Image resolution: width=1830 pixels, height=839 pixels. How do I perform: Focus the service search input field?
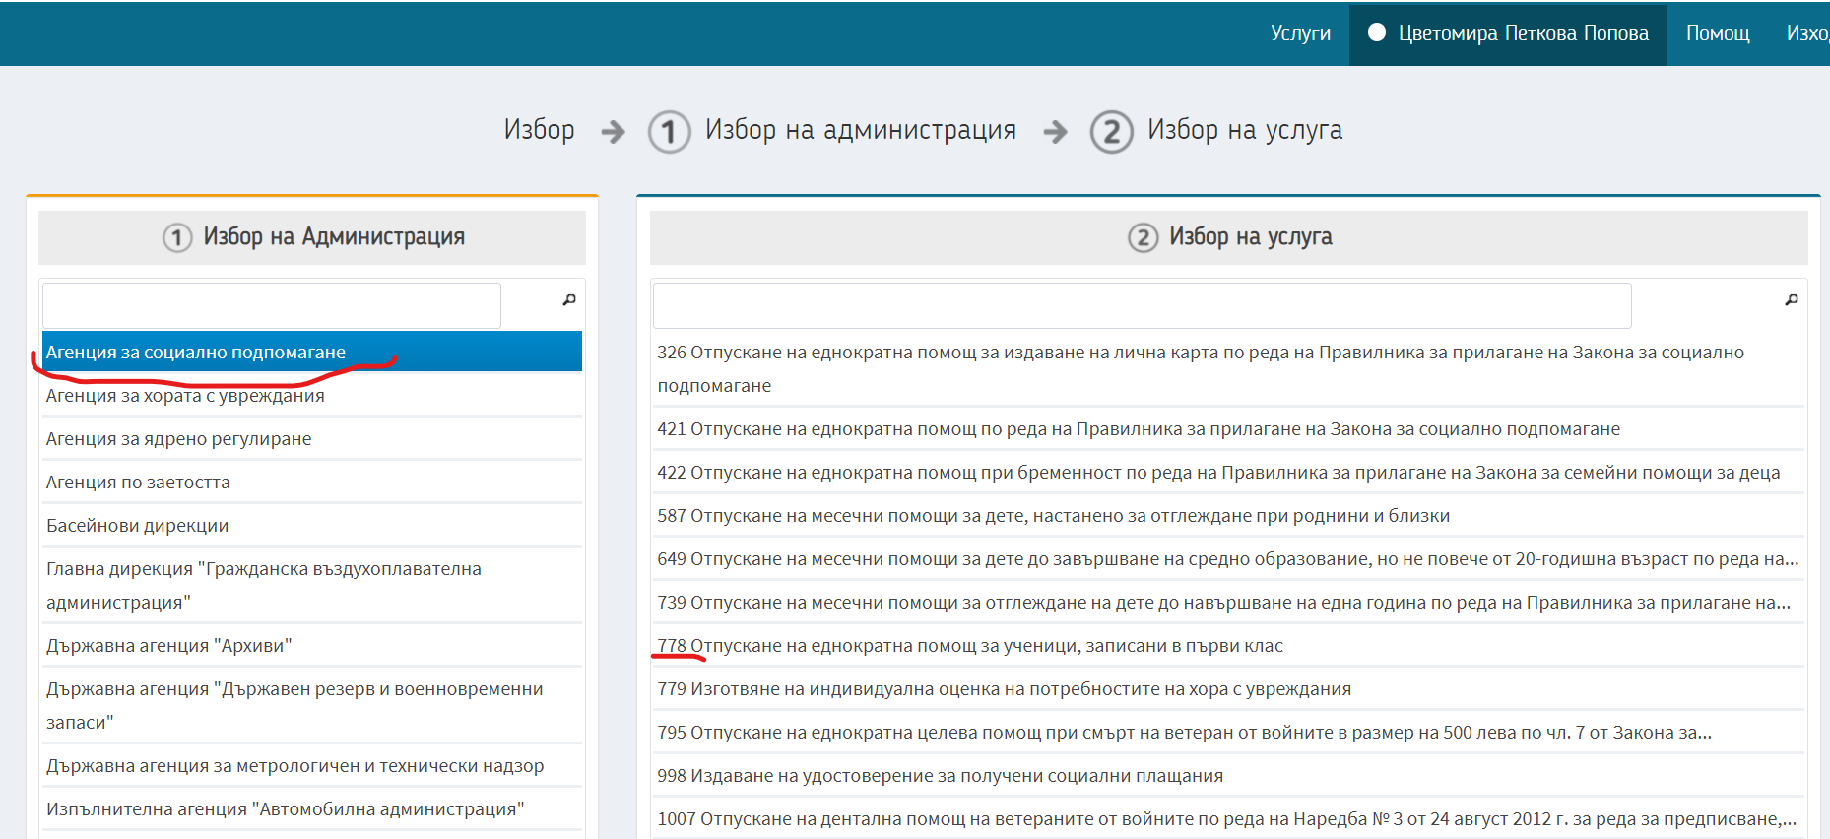[1143, 305]
